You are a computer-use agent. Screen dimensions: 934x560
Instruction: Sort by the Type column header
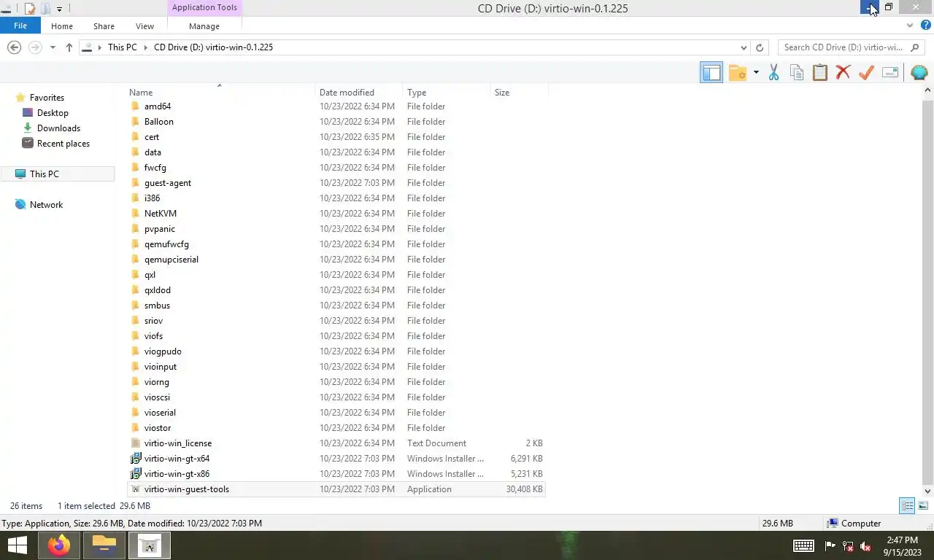coord(447,93)
